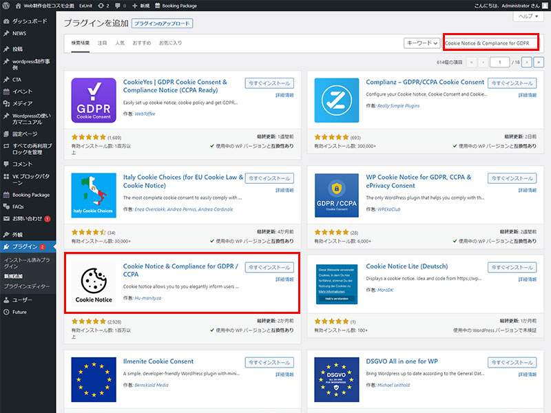Go to next page of results
551x413 pixels.
(x=527, y=62)
